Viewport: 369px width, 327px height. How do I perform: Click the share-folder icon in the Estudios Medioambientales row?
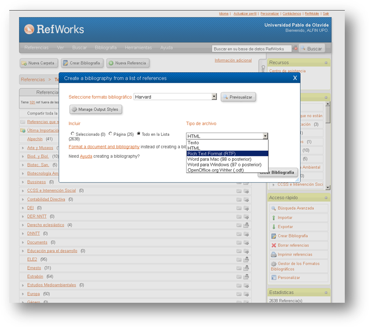click(x=246, y=285)
